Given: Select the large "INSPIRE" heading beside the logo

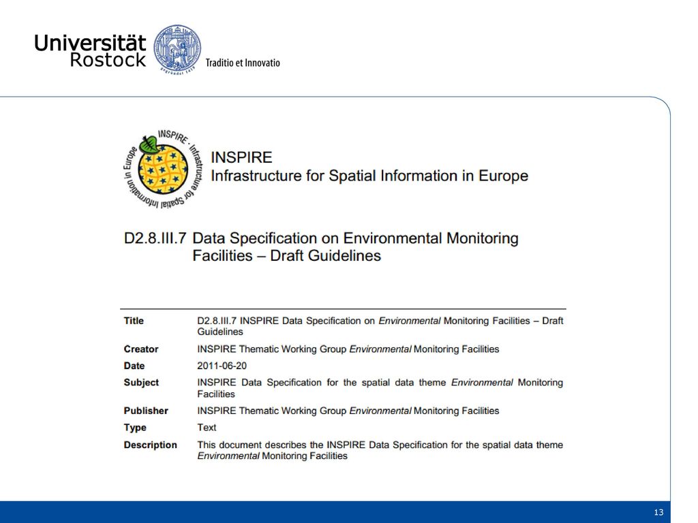Looking at the screenshot, I should 241,157.
